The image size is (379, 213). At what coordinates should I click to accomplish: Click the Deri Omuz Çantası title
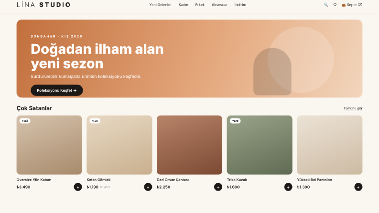(173, 180)
